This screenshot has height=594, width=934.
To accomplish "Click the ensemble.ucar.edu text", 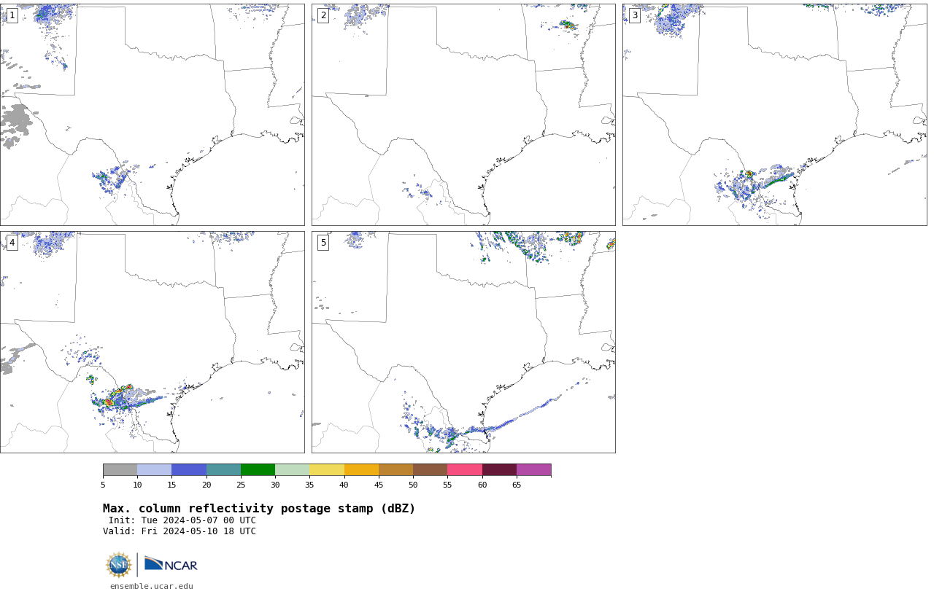I will (x=152, y=586).
